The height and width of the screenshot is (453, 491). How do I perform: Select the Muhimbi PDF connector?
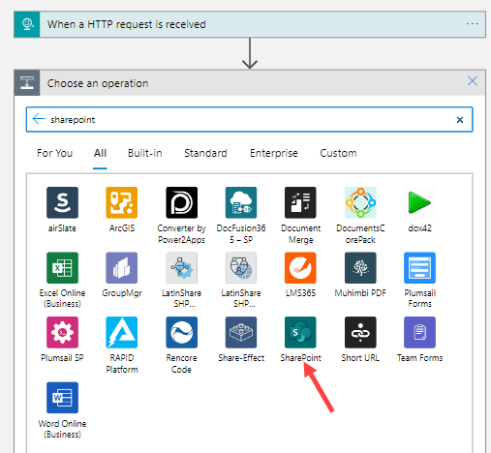tap(360, 268)
